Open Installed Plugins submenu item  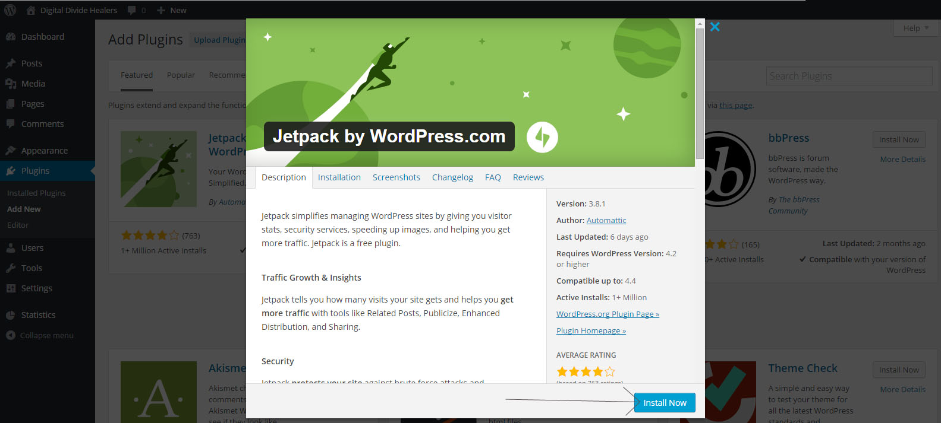(x=36, y=193)
